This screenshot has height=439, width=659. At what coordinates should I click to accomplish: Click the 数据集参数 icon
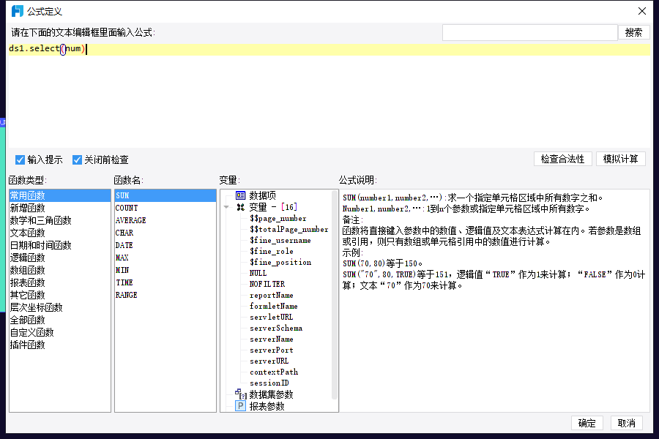click(240, 394)
